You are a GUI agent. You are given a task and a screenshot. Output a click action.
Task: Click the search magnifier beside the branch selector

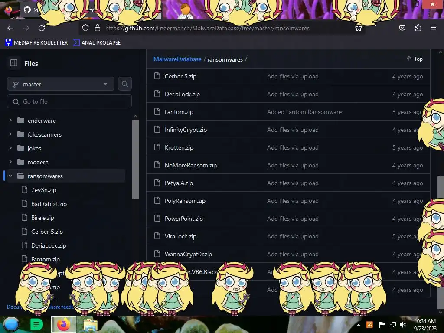pos(124,84)
